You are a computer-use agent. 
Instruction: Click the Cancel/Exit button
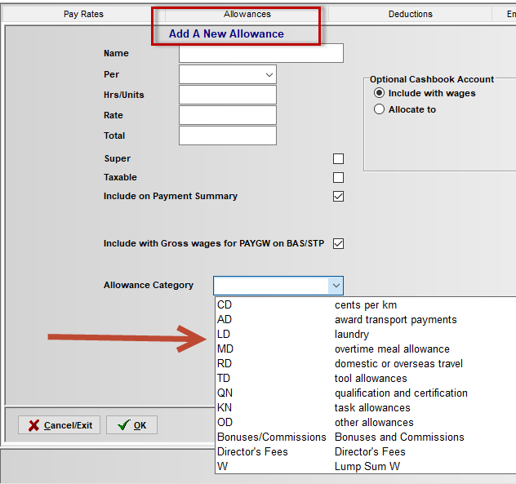point(60,425)
